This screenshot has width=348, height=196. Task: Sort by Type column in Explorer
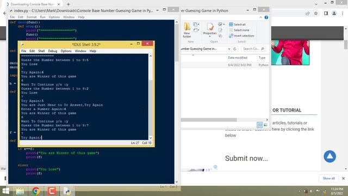click(263, 58)
